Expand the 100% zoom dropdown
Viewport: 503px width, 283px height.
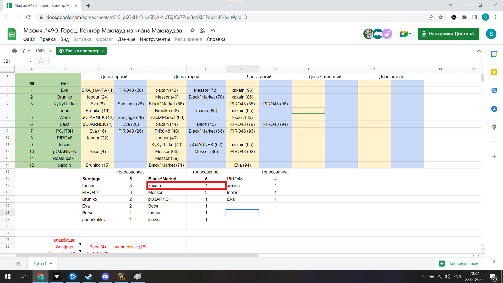pos(43,51)
